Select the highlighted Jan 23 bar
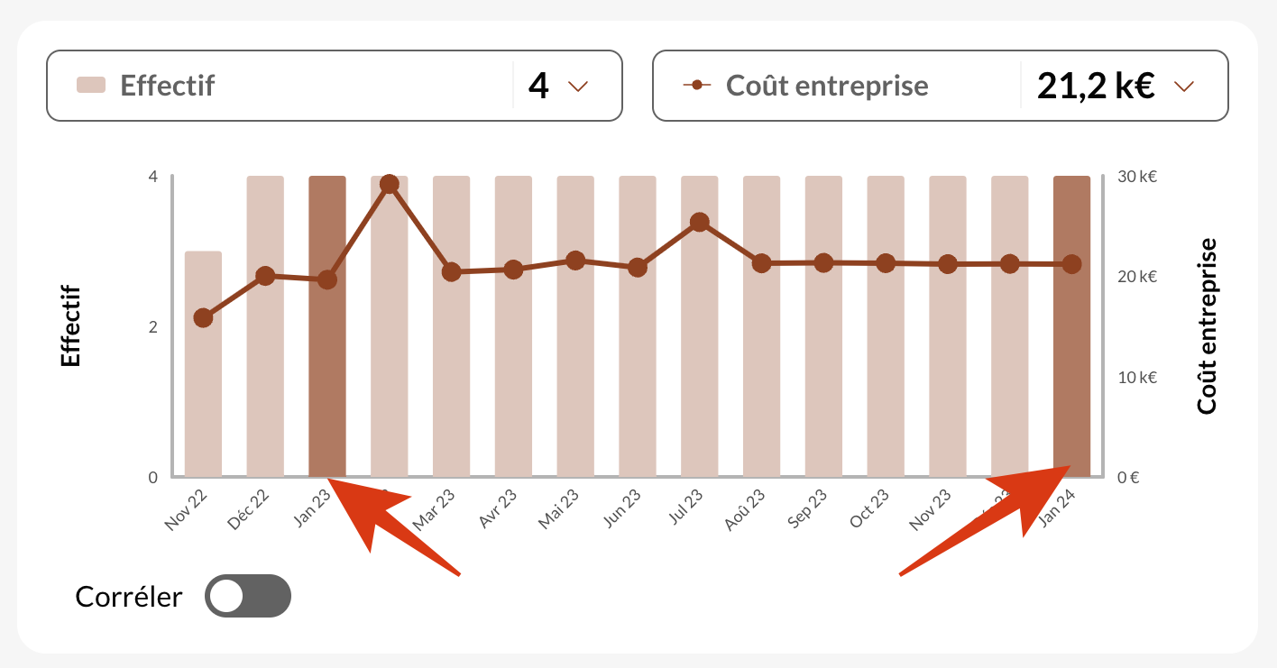 pyautogui.click(x=327, y=379)
